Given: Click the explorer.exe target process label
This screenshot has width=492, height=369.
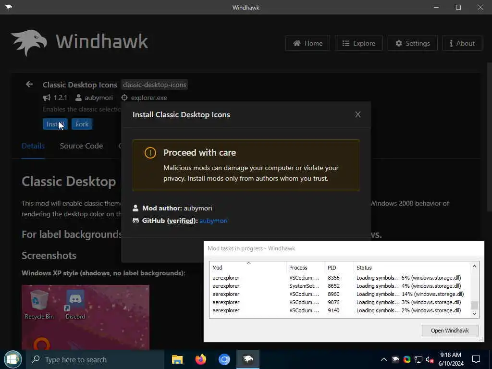Looking at the screenshot, I should (149, 98).
